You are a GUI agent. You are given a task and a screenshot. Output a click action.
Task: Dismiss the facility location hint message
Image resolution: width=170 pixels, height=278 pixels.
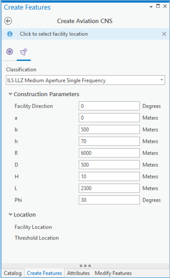[x=164, y=34]
